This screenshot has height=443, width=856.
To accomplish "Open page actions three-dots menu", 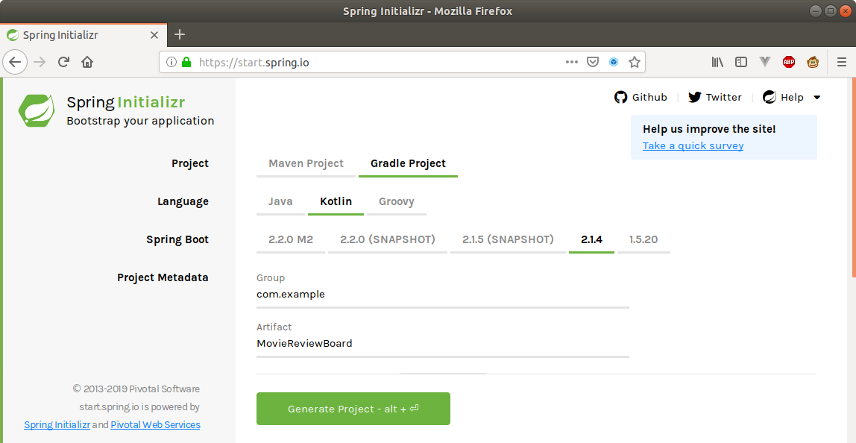I will pyautogui.click(x=572, y=62).
